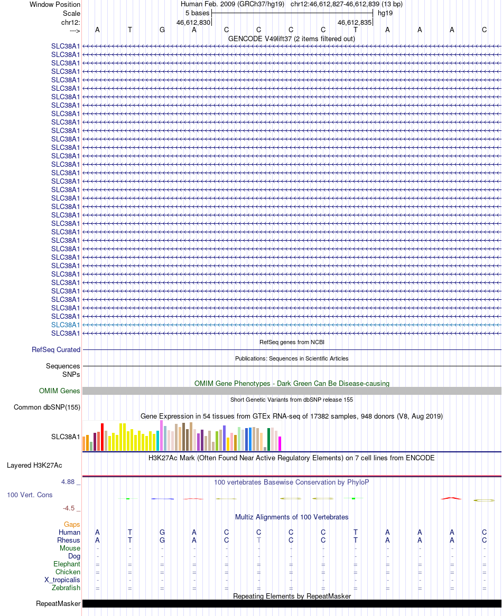Screen dimensions: 502x616
Task: Open Publications: Sequences in Scientific Articles title
Action: 292,358
